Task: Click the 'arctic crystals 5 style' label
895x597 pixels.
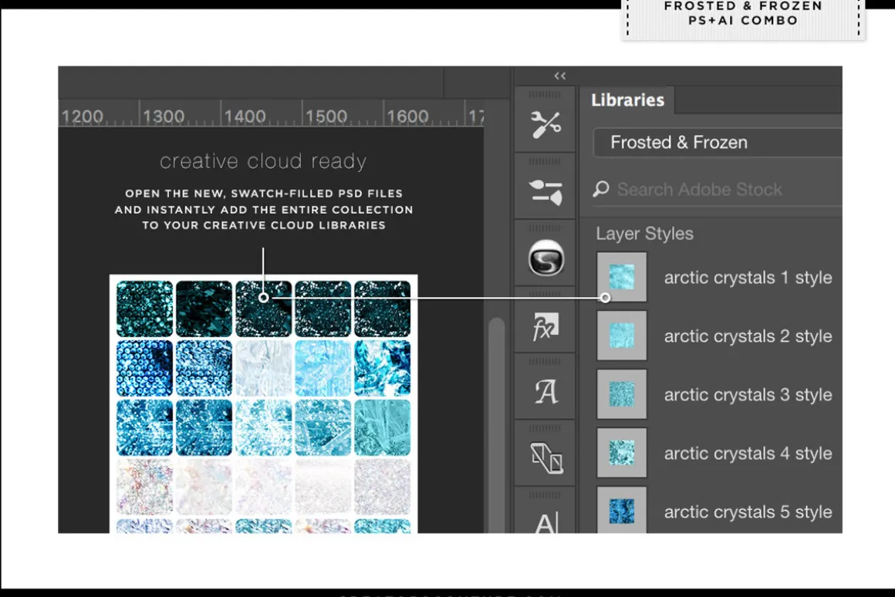Action: (x=748, y=512)
